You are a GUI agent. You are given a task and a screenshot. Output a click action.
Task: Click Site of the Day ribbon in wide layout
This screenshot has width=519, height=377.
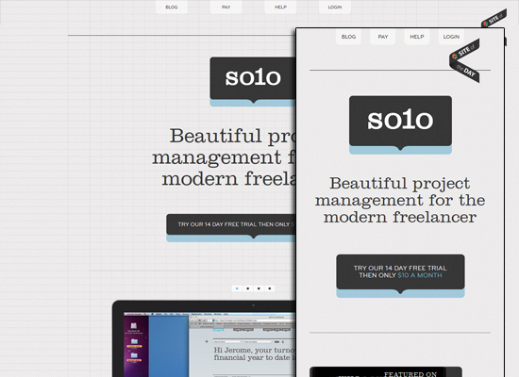(x=494, y=19)
